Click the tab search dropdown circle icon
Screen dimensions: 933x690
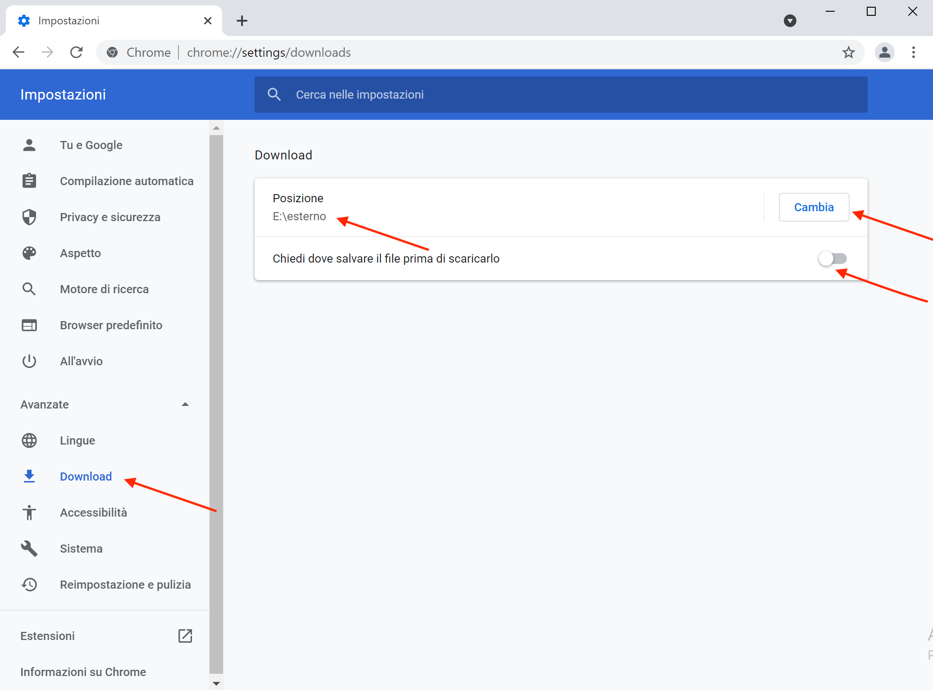coord(790,21)
